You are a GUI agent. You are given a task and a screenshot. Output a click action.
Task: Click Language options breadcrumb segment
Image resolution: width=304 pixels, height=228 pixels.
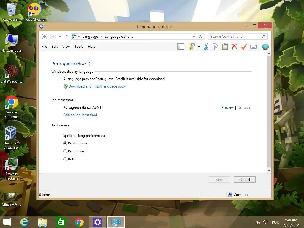point(119,37)
